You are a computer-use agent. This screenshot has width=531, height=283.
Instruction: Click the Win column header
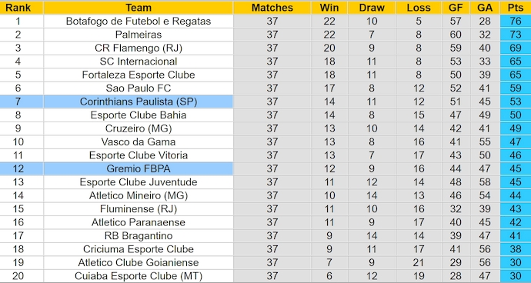[x=329, y=8]
